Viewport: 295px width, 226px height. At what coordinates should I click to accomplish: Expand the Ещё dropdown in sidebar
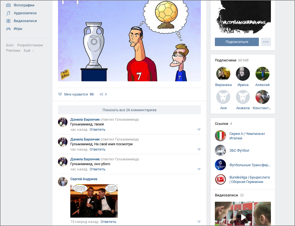coord(29,51)
